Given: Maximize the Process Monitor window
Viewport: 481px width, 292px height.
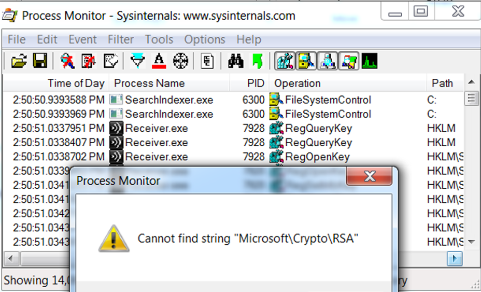Looking at the screenshot, I should (420, 11).
